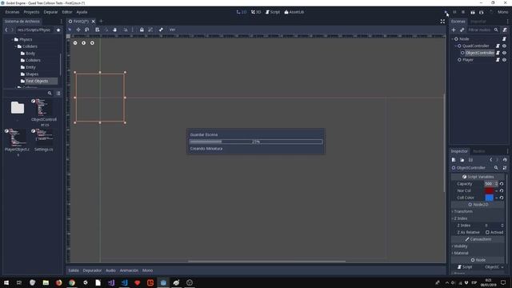The image size is (512, 288).
Task: Search files with magnifier in file panel
Action: (50, 94)
